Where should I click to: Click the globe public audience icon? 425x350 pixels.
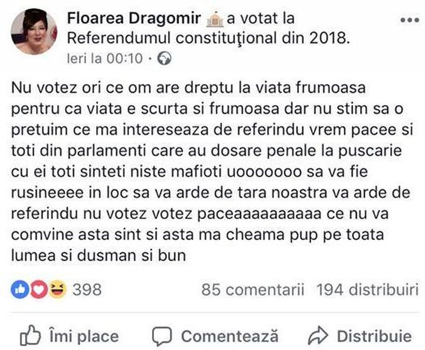point(165,58)
